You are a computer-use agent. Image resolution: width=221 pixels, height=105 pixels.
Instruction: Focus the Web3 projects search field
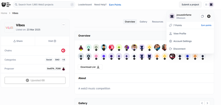pyautogui.click(x=44, y=5)
